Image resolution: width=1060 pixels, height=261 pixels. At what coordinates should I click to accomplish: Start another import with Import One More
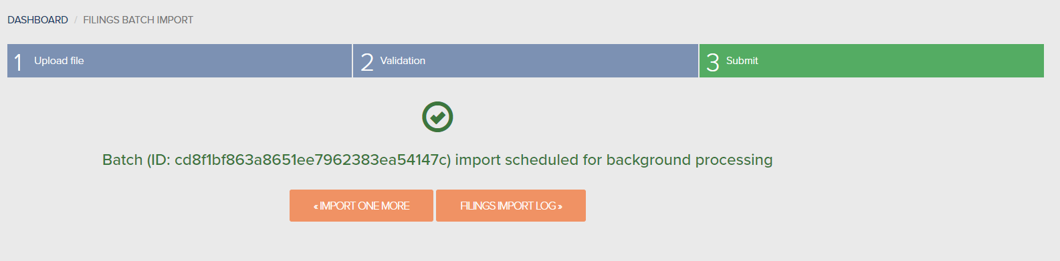click(x=361, y=206)
